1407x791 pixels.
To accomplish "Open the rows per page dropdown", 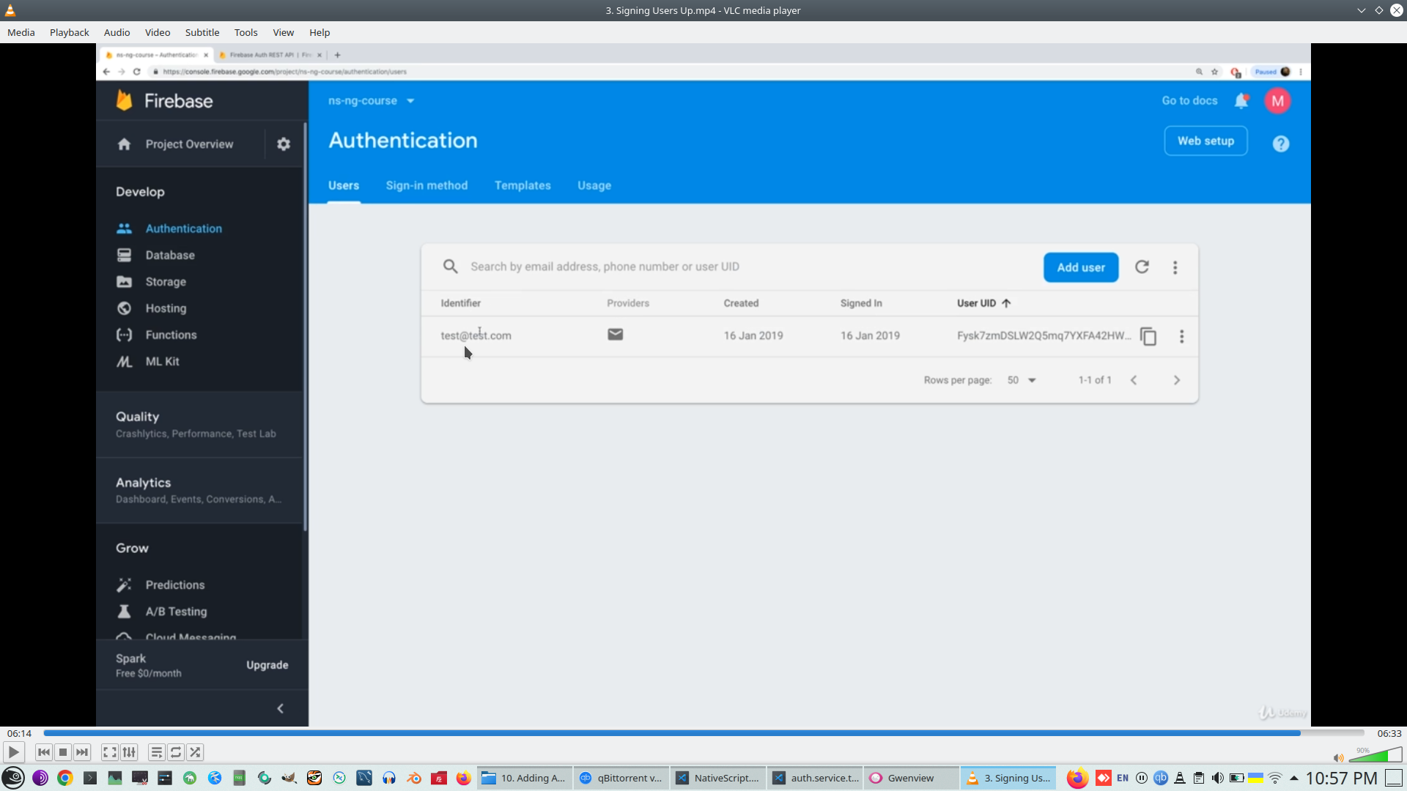I will coord(1022,380).
